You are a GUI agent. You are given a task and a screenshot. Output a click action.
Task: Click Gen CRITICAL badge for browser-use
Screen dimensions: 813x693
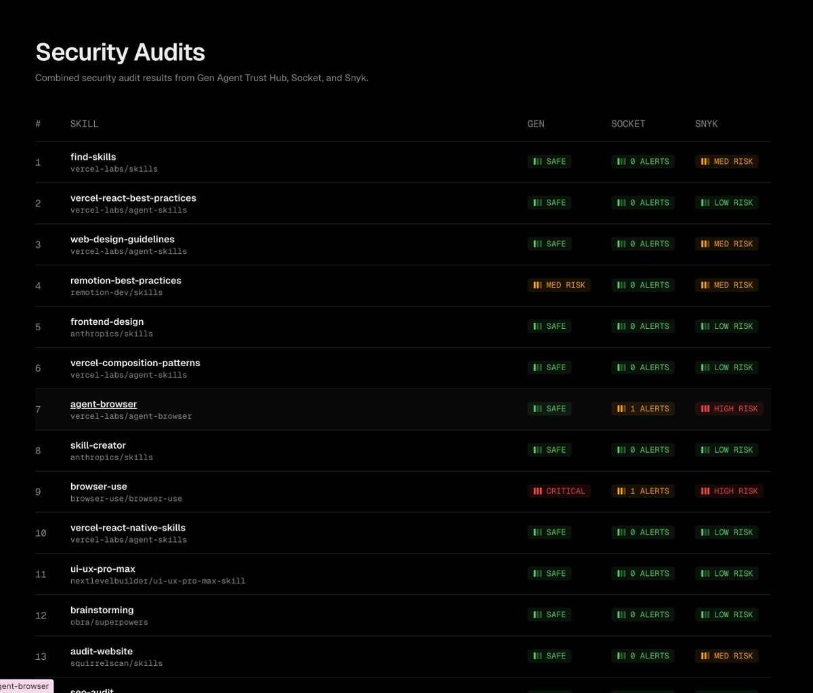point(559,492)
